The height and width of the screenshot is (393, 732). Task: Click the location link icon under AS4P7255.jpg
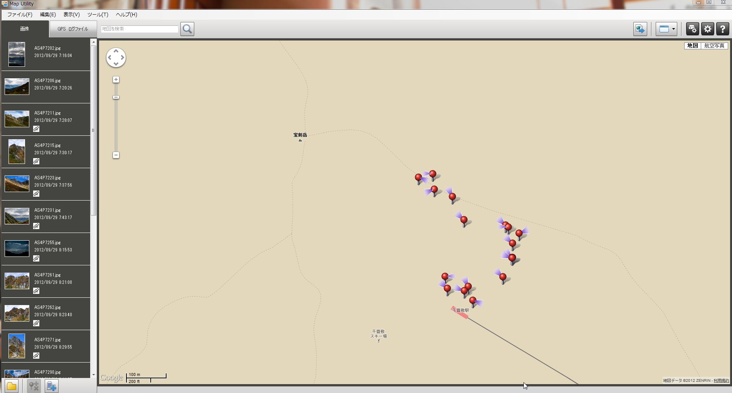36,258
